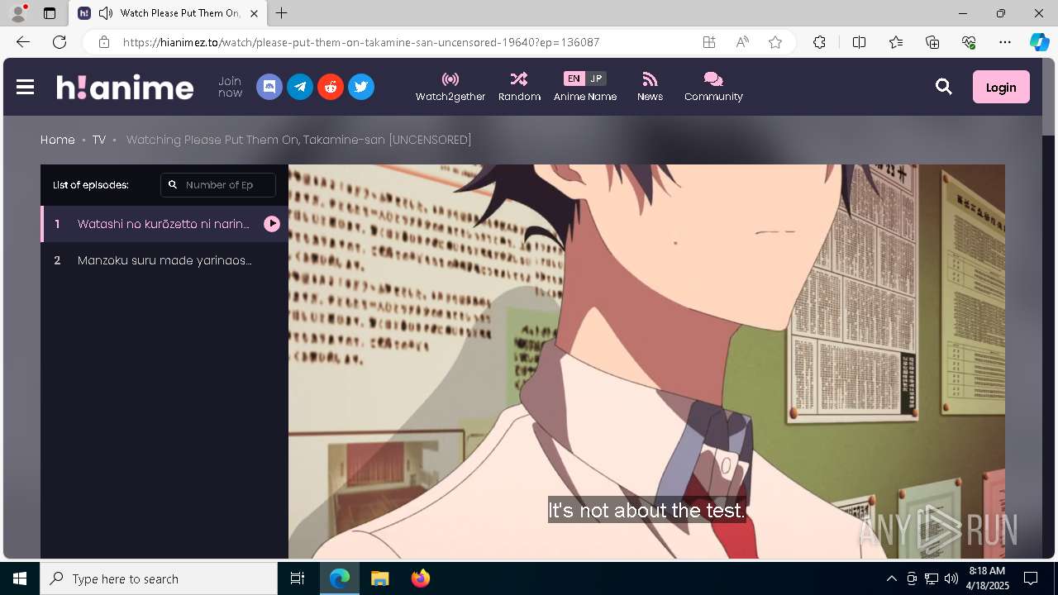Toggle Split screen view
This screenshot has height=595, width=1058.
coord(859,42)
